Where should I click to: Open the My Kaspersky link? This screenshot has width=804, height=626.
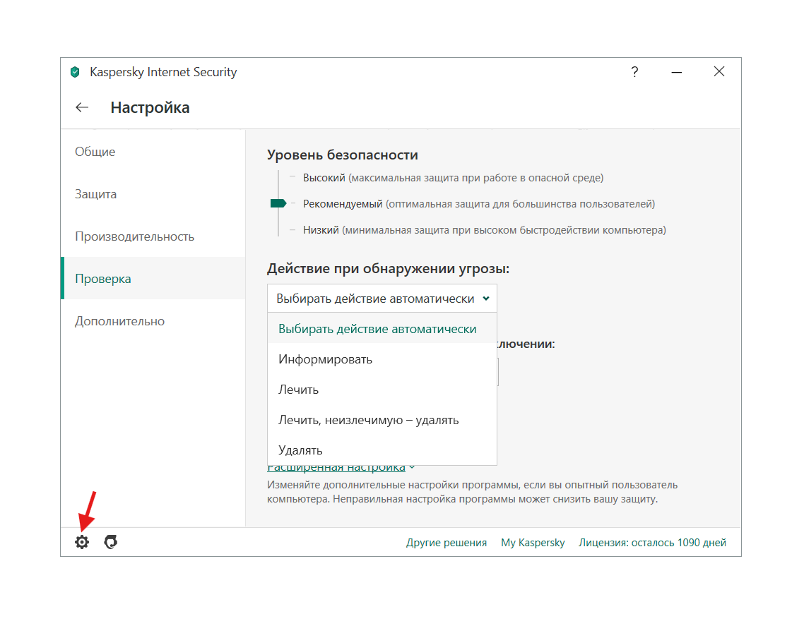click(533, 543)
